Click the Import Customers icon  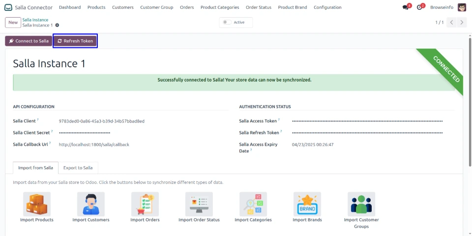91,204
